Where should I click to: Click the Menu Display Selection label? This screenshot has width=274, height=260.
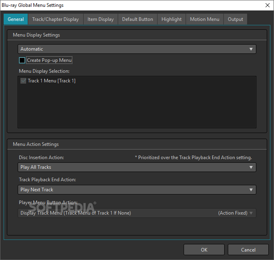coord(44,71)
